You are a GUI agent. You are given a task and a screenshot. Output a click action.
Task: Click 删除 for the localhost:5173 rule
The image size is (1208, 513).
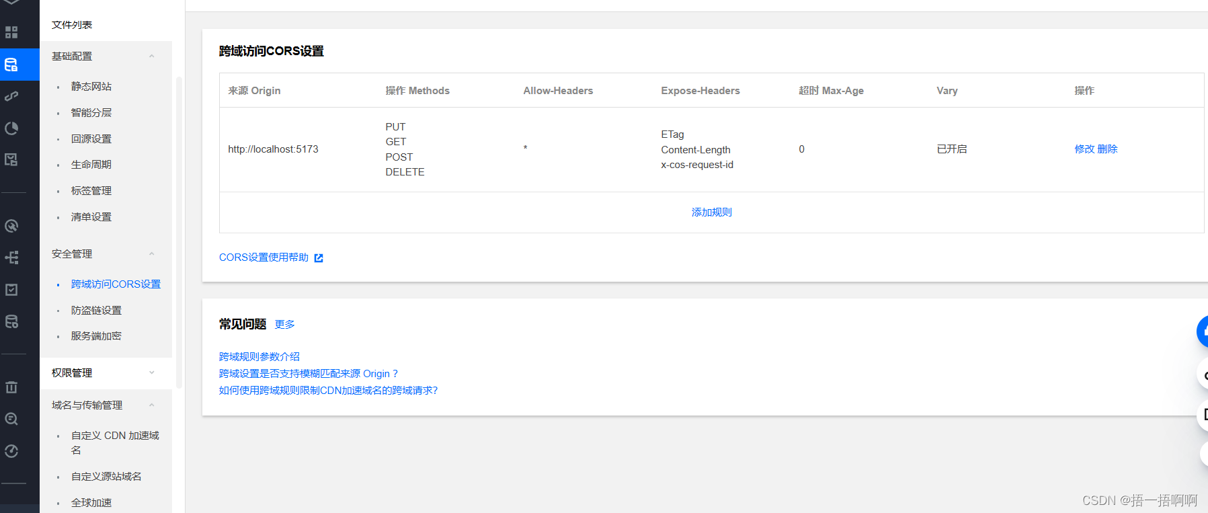[x=1107, y=149]
